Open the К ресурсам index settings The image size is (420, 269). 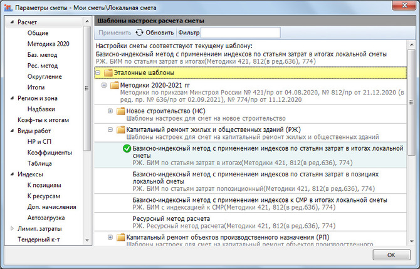click(44, 196)
